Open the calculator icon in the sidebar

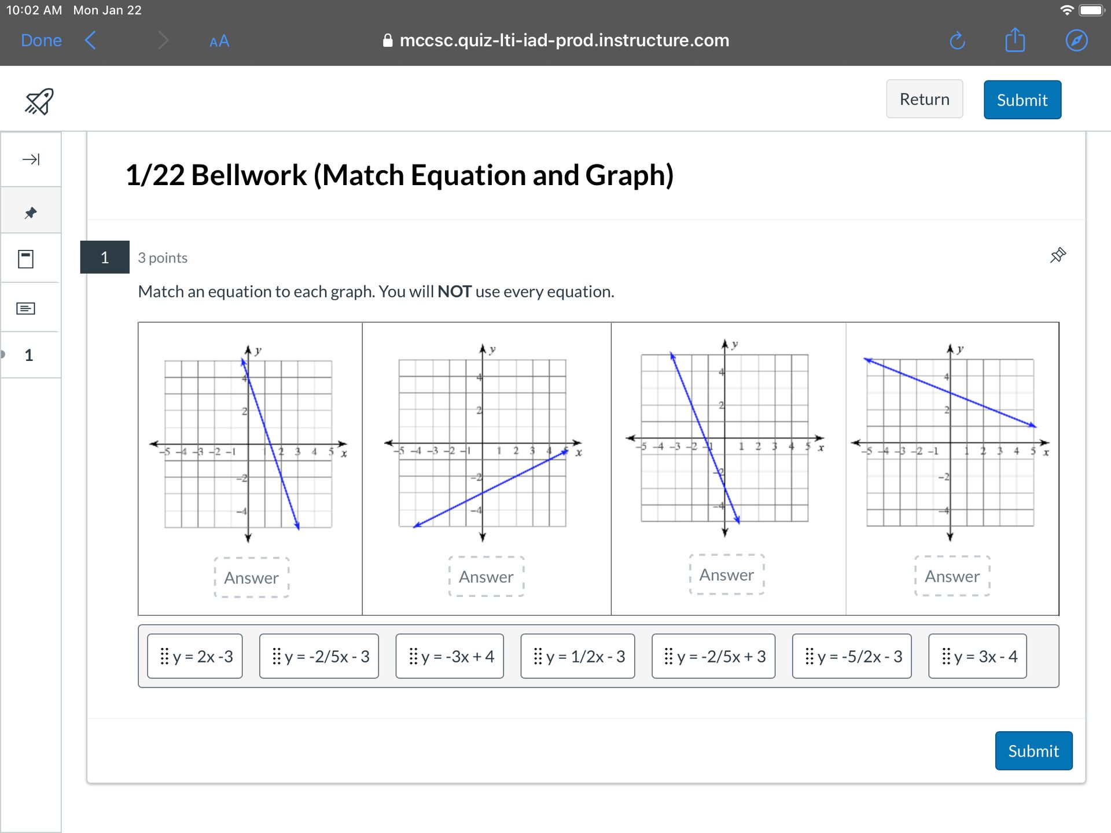coord(25,259)
